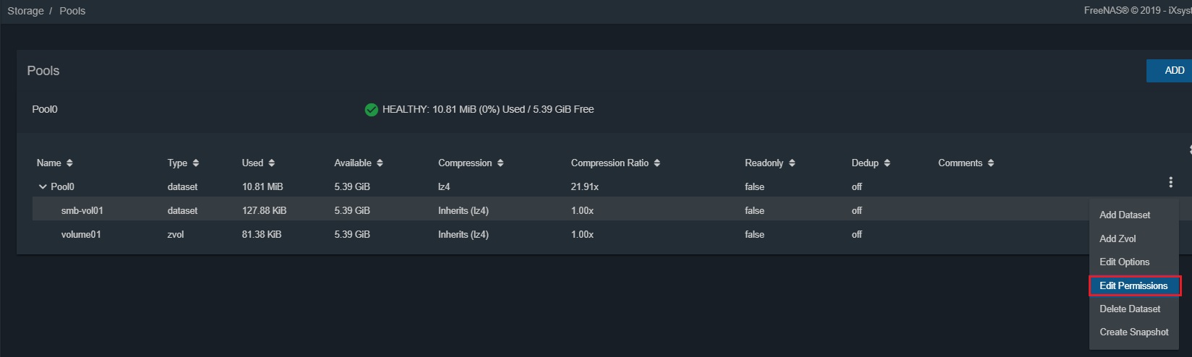Image resolution: width=1192 pixels, height=357 pixels.
Task: Sort by Dedup column arrows
Action: [x=887, y=163]
